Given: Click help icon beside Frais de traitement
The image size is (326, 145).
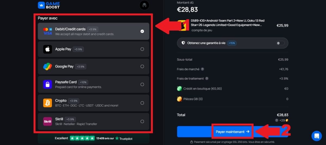Looking at the screenshot, I should (207, 79).
